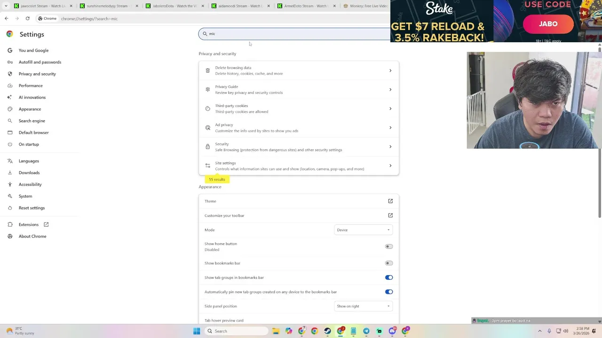Click the Autofill and passwords icon

click(9, 62)
